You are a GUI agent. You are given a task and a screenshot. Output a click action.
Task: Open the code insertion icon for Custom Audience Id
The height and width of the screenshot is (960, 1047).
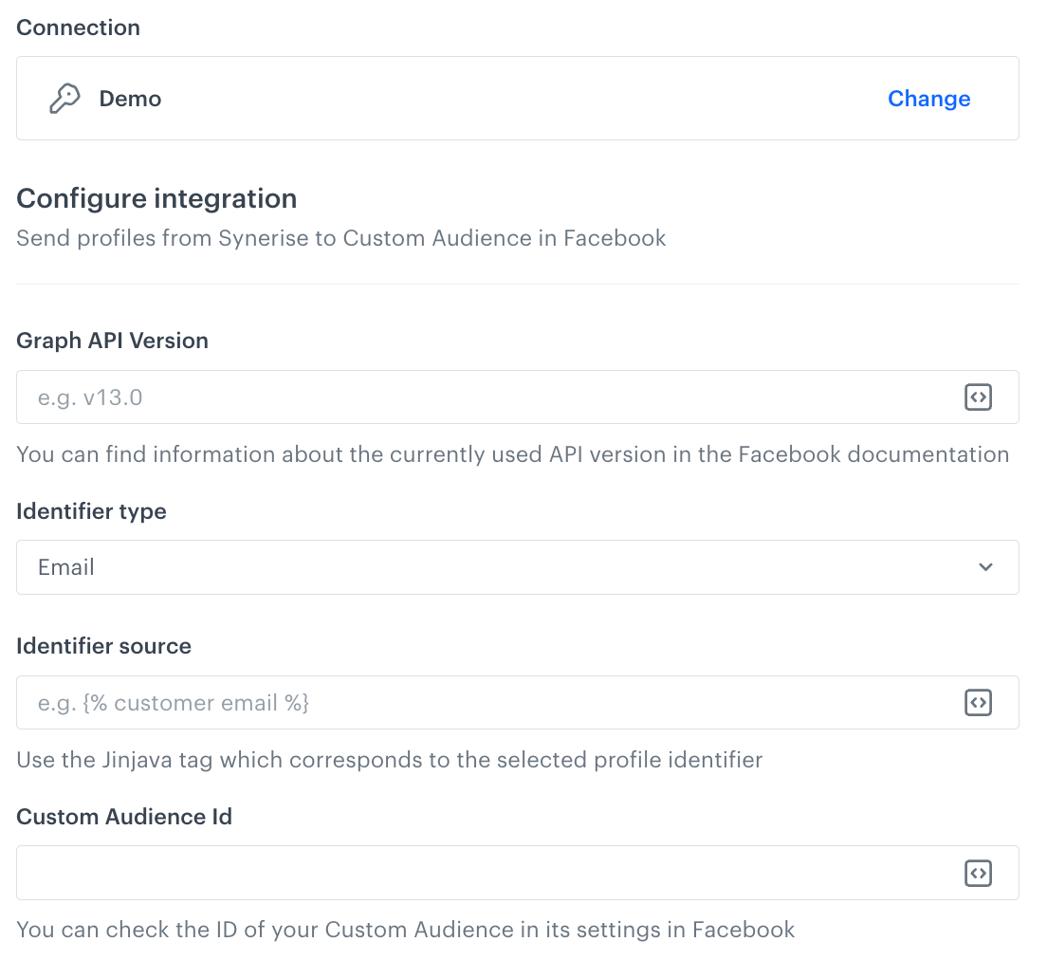(x=978, y=873)
